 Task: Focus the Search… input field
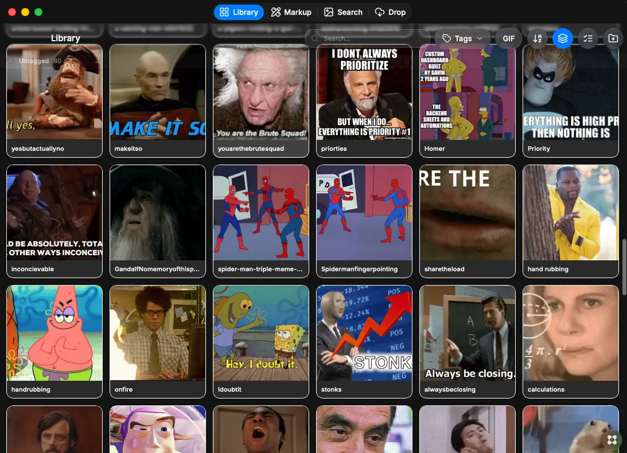[x=368, y=38]
